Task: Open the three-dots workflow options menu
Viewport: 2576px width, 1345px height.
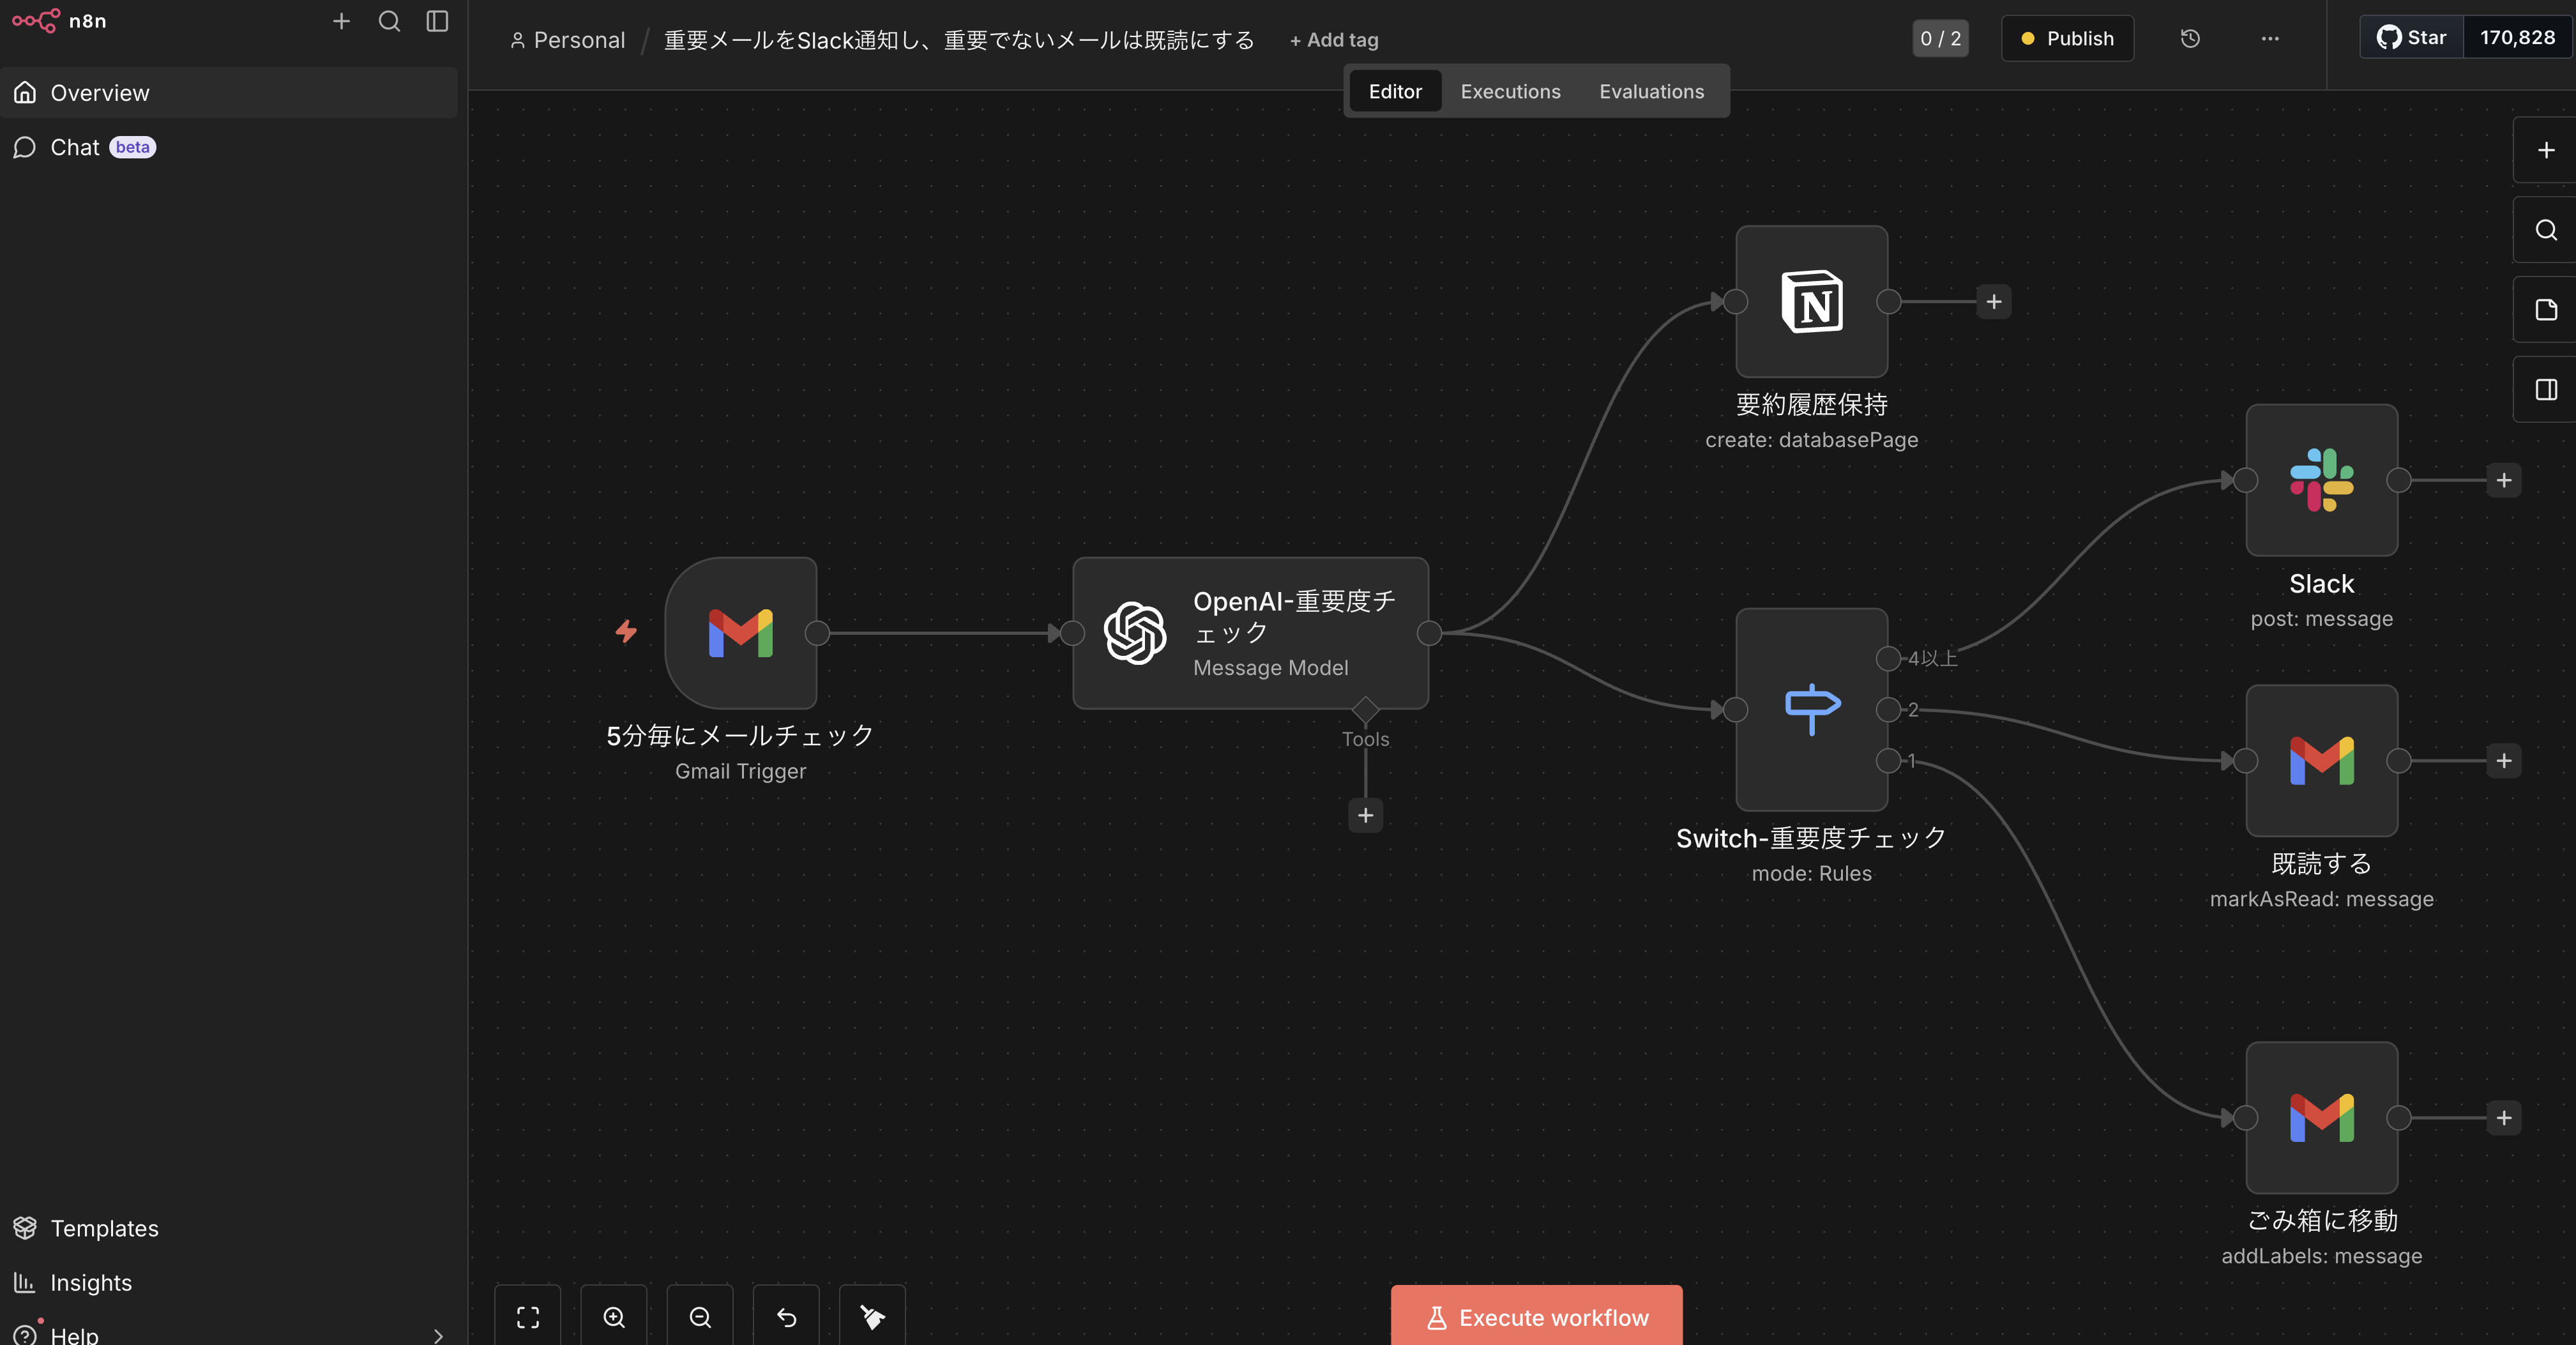Action: (x=2270, y=39)
